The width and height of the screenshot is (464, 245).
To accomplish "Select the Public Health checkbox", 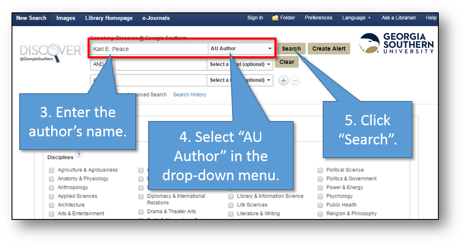I will (320, 205).
